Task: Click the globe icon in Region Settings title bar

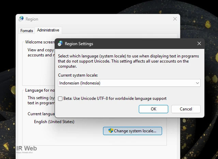Action: (x=60, y=44)
